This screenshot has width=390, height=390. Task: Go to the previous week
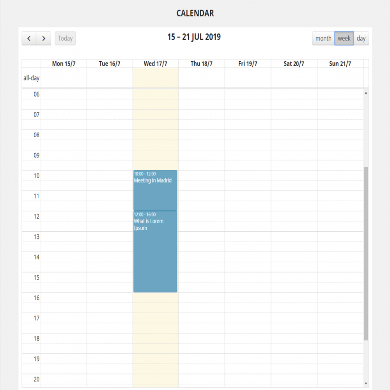point(29,39)
